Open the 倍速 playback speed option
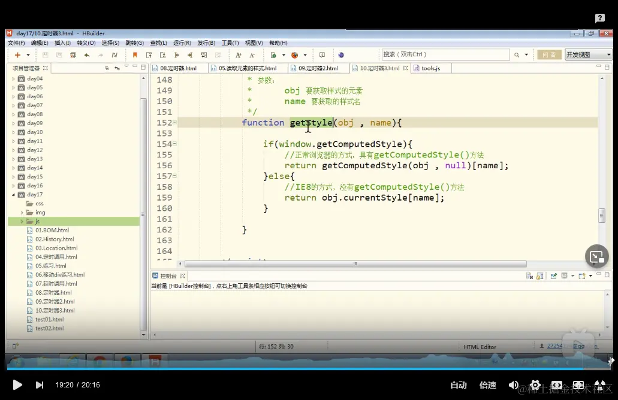 point(487,385)
